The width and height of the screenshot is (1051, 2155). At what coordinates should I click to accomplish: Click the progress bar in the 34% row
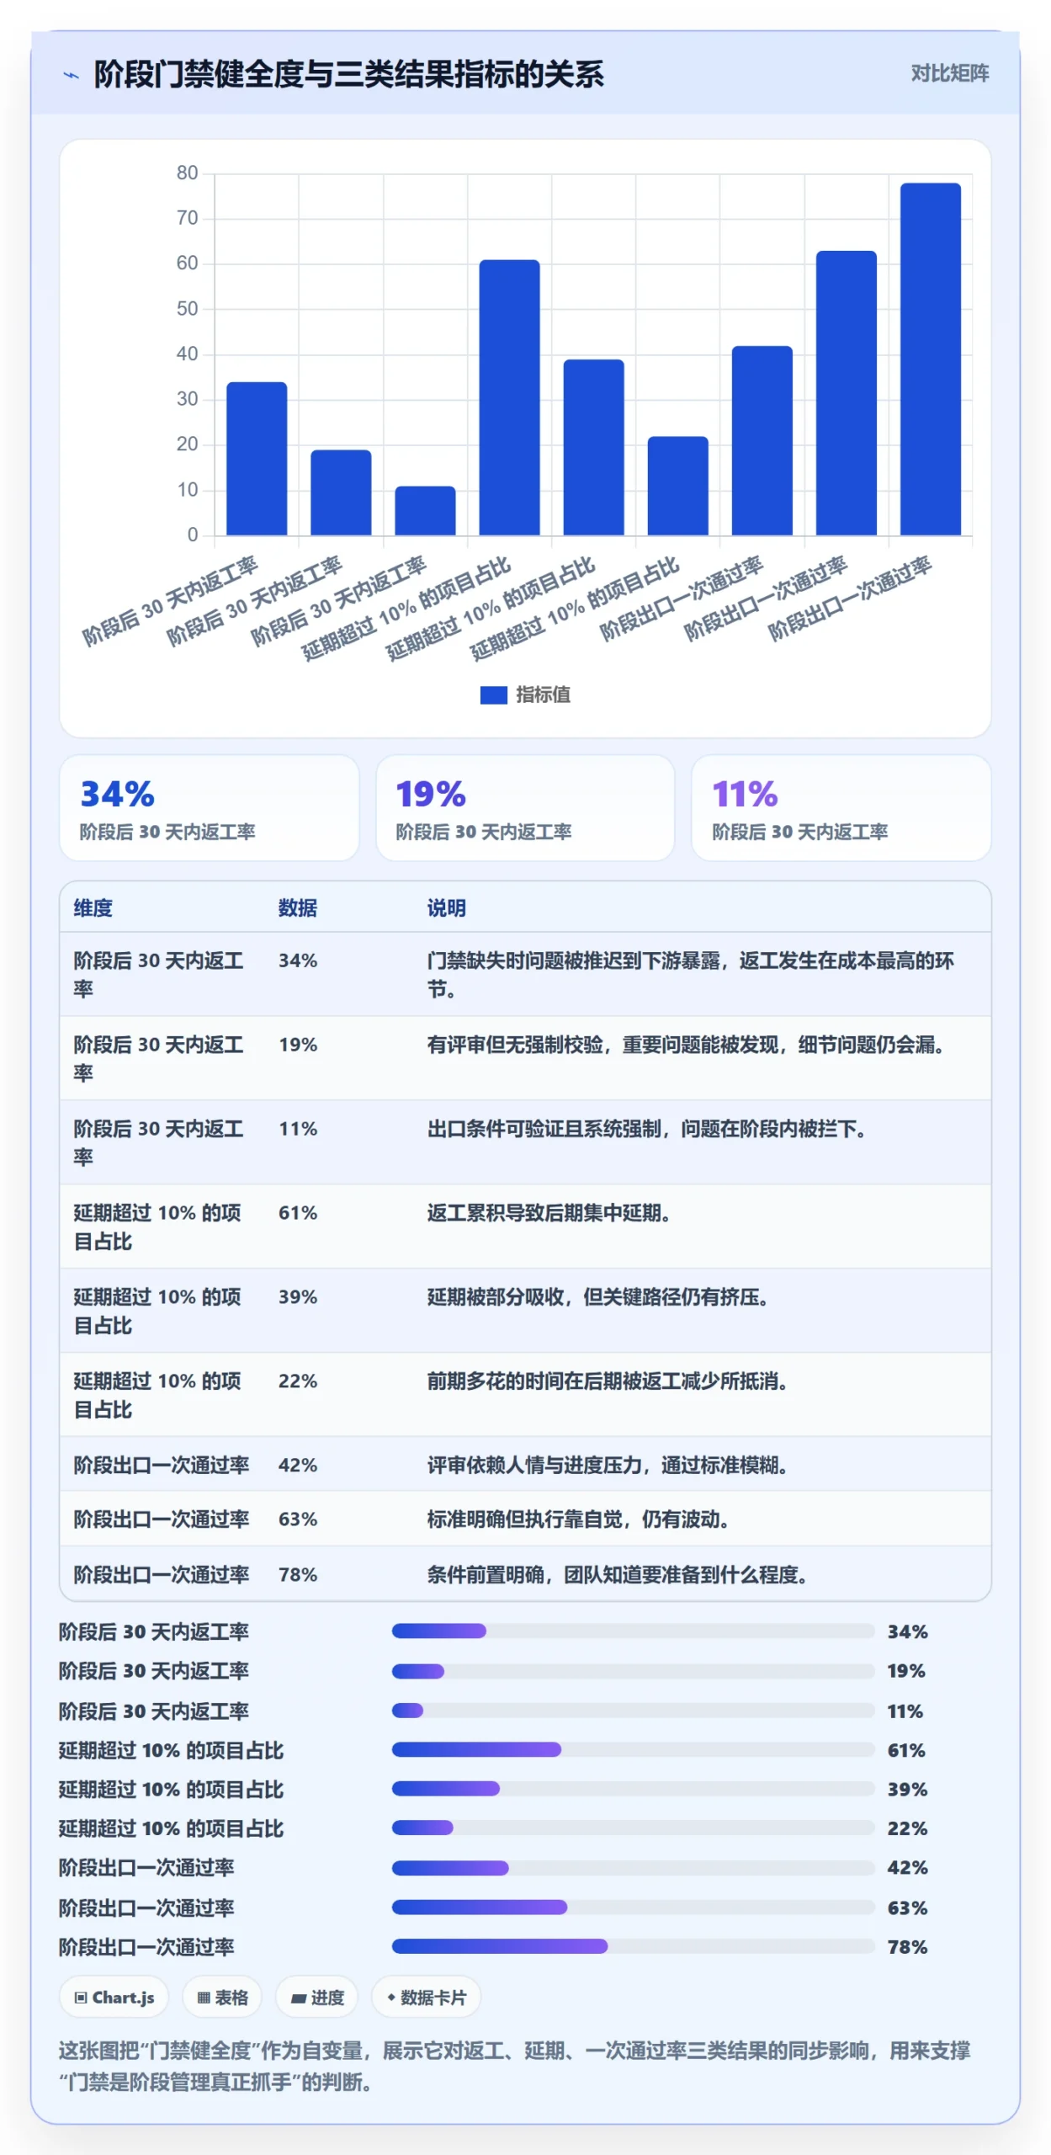click(x=633, y=1631)
